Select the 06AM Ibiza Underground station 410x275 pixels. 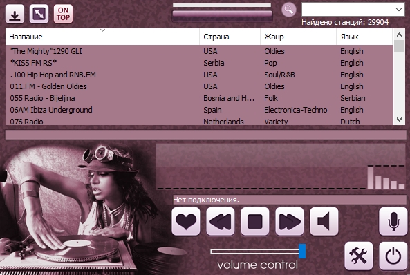click(199, 110)
